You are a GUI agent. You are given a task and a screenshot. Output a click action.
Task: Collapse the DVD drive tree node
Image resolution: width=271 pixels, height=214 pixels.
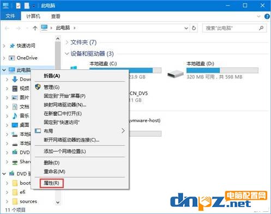pos(4,174)
